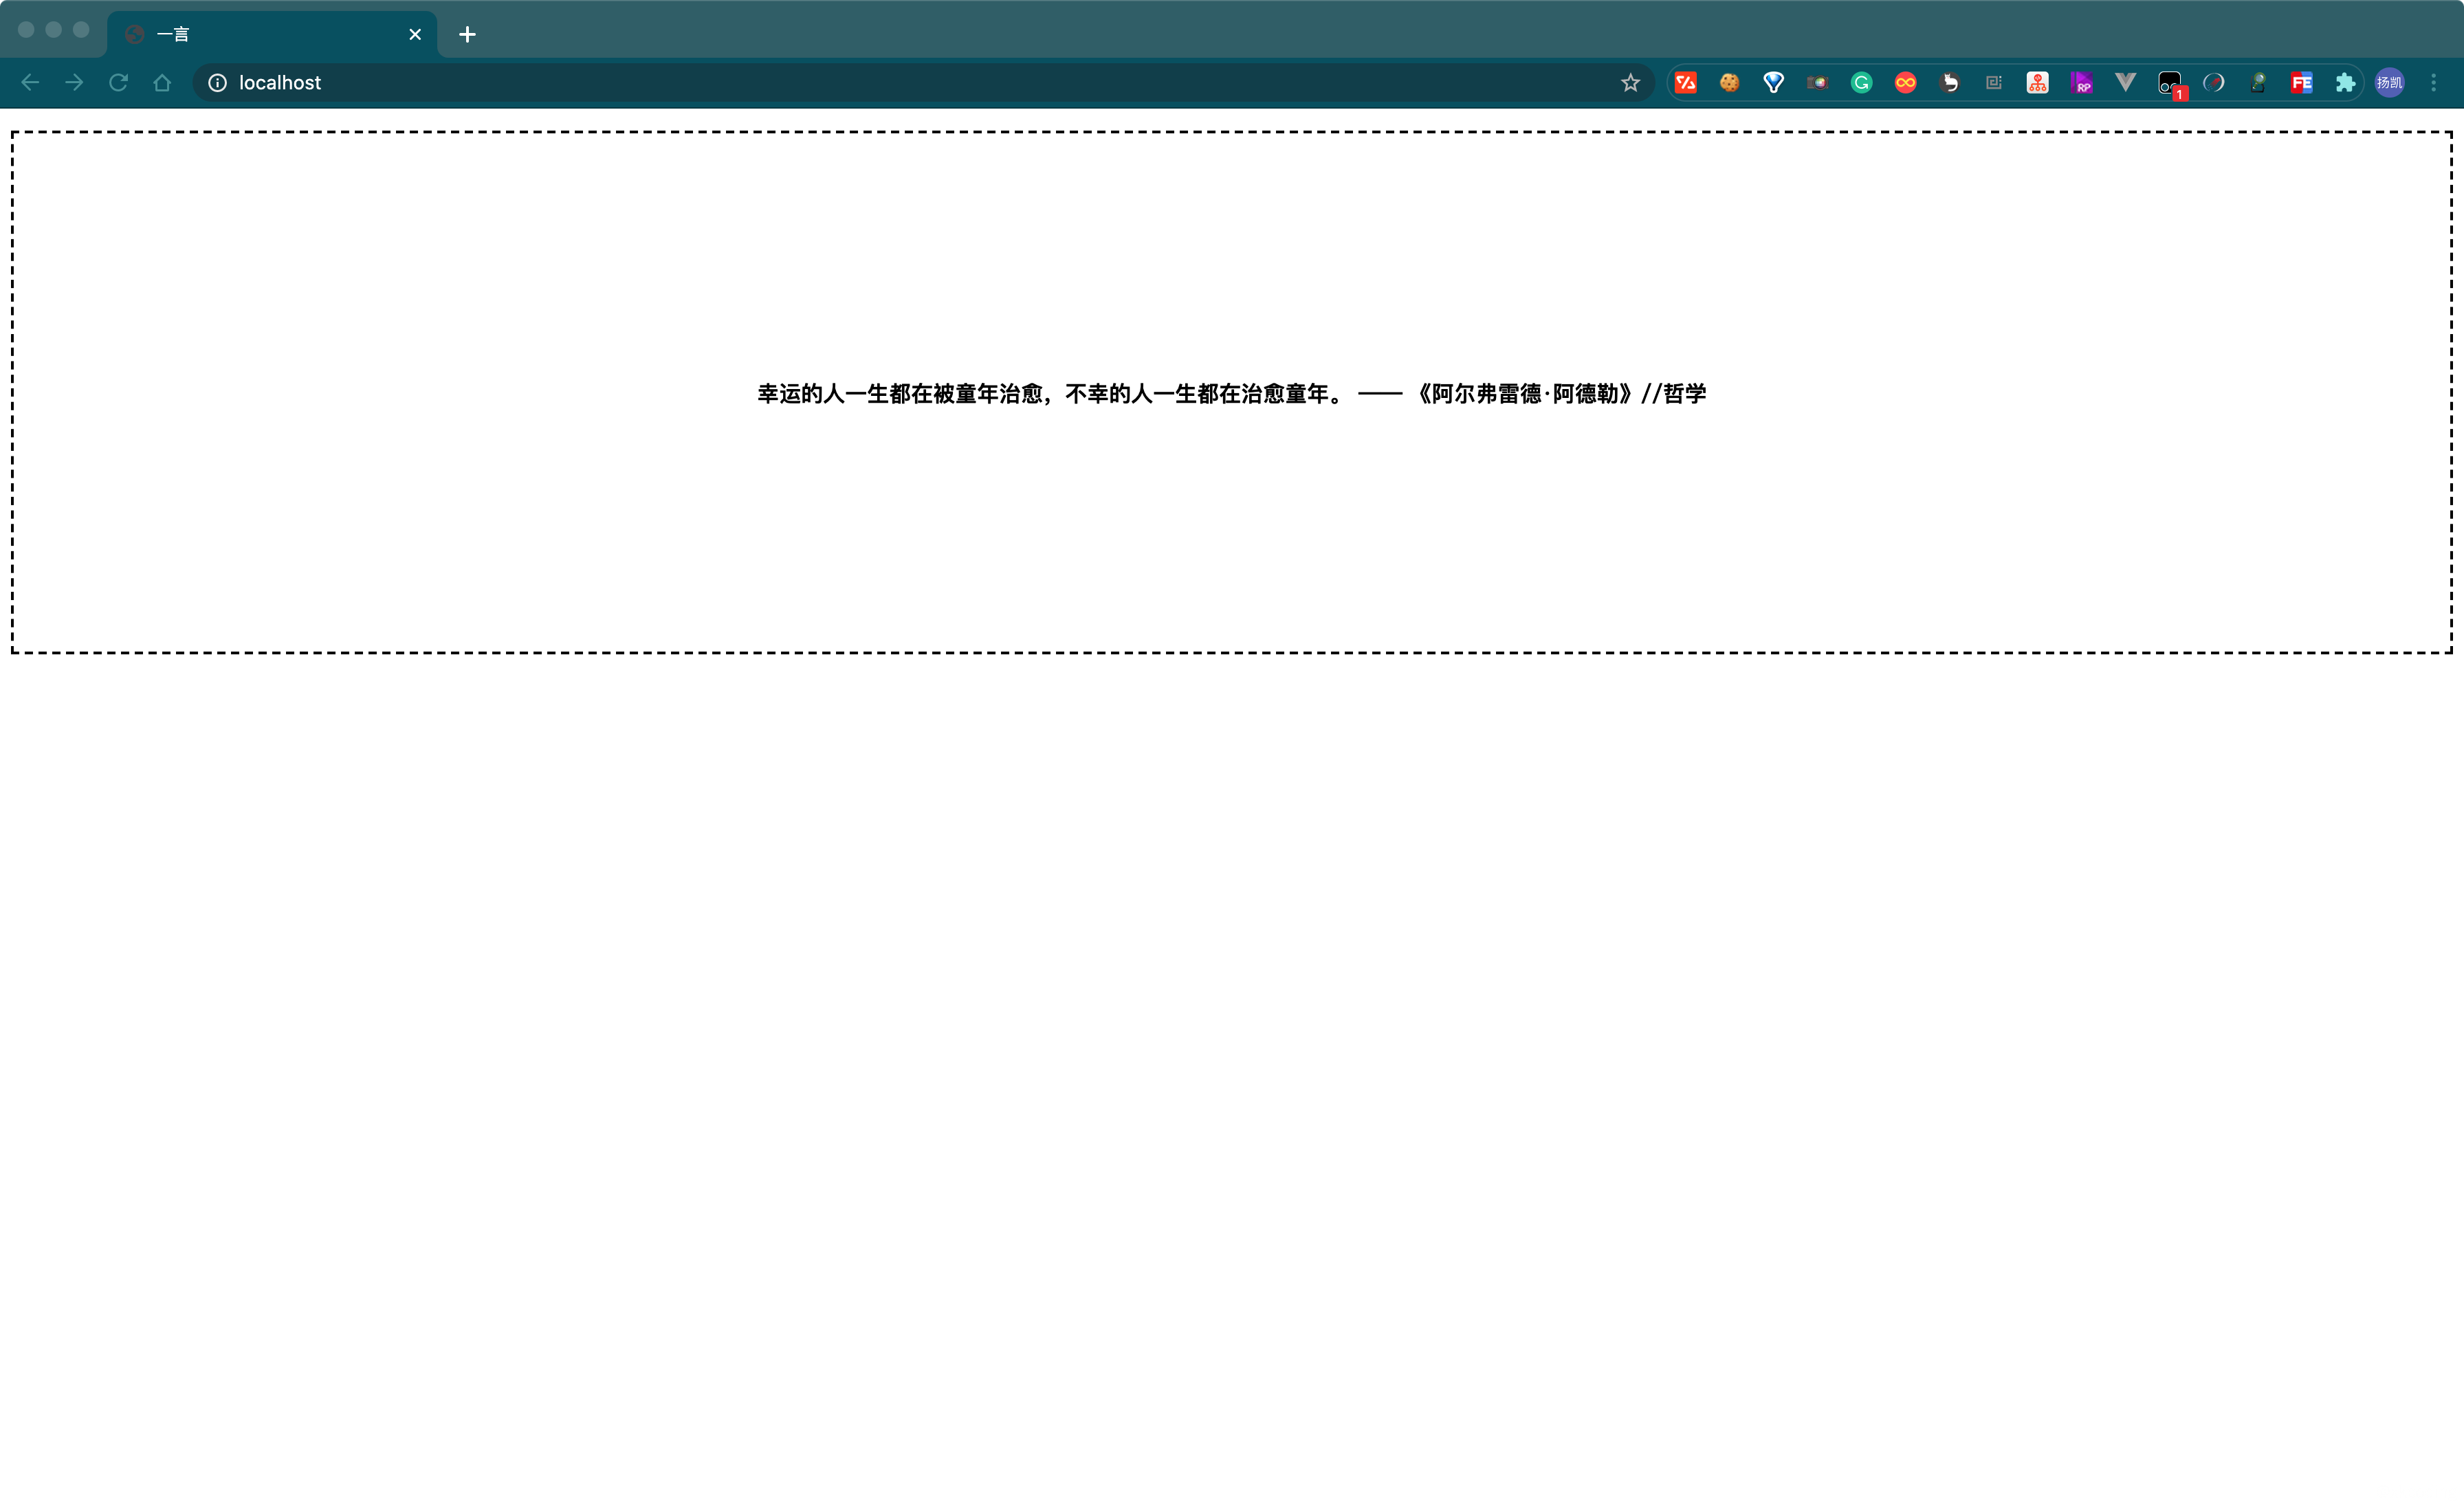Reload the current page

(x=118, y=83)
